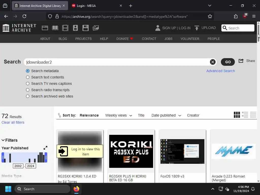The height and width of the screenshot is (195, 260).
Task: Click the uBlock extension badge icon
Action: [245, 16]
